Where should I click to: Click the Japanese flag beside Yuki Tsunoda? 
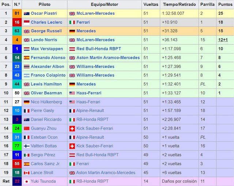(27, 182)
